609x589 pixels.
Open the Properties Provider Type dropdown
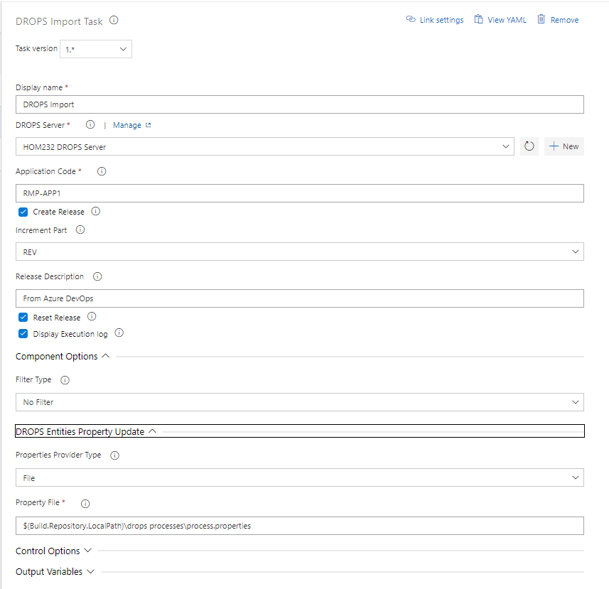click(300, 477)
